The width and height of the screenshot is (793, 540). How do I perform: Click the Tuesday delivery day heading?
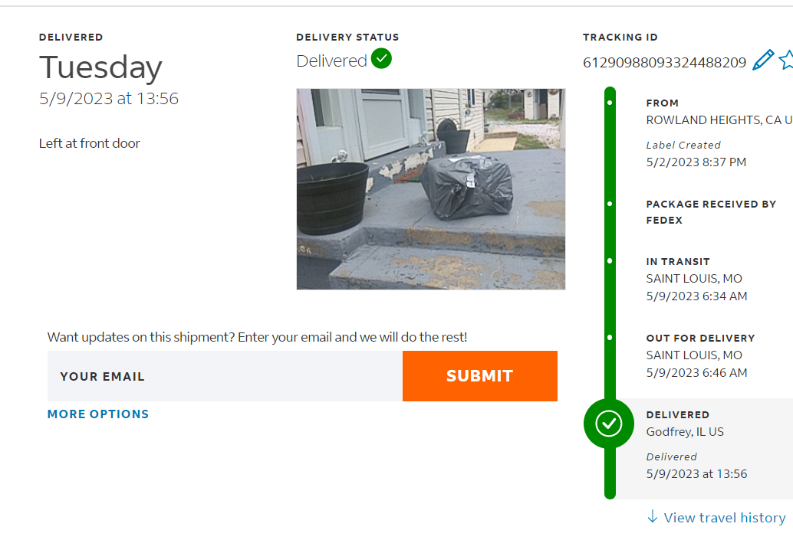coord(100,67)
